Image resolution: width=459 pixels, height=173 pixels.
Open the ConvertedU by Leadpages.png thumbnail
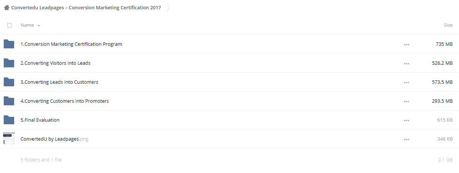coord(9,139)
